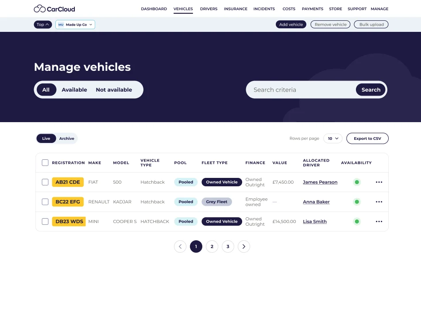421x335 pixels.
Task: Open the Vehicles menu
Action: tap(183, 9)
